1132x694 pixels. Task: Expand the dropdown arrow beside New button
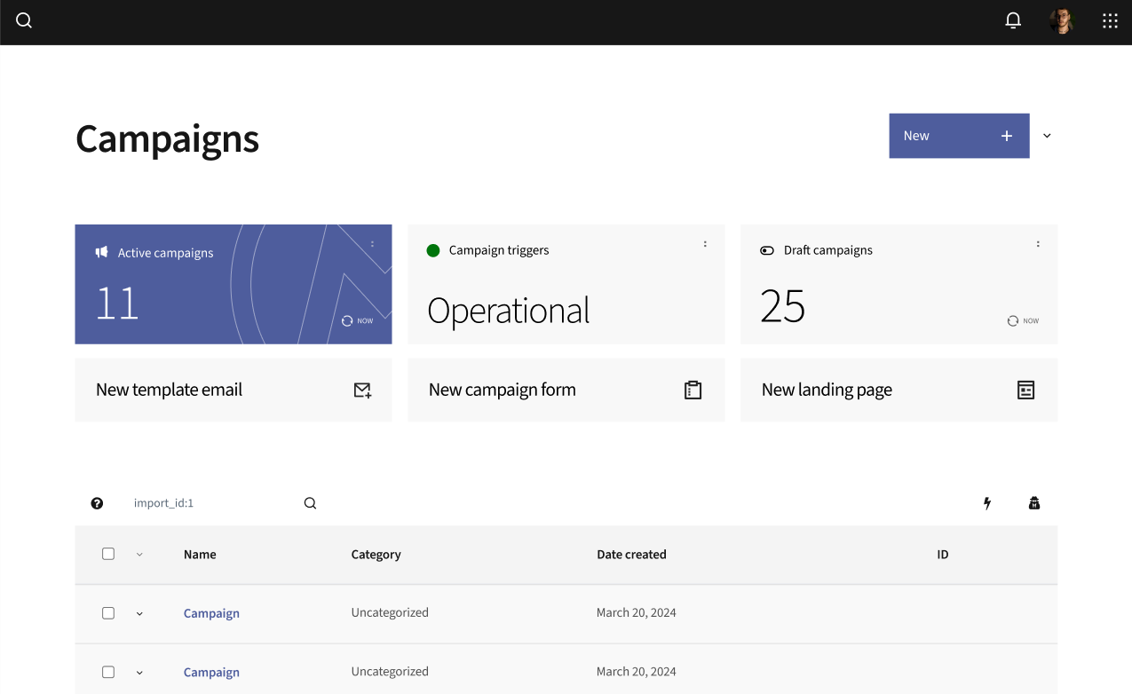[x=1047, y=136]
